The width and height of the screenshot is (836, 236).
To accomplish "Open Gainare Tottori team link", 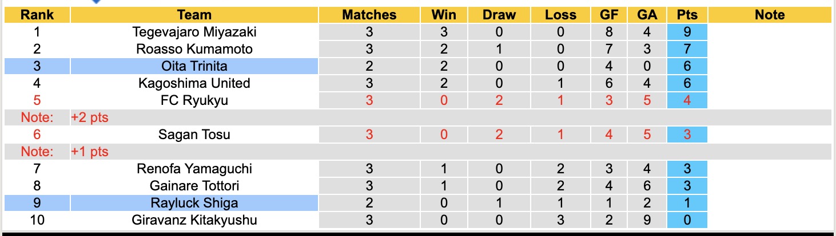I will click(x=194, y=186).
